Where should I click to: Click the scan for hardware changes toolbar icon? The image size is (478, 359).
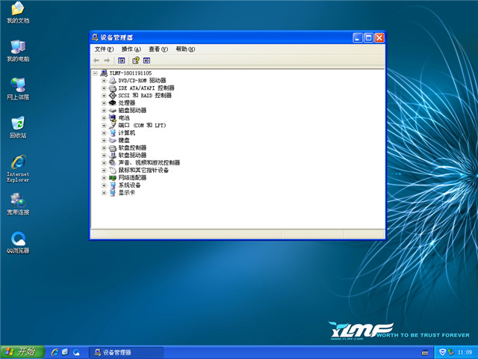[x=147, y=60]
